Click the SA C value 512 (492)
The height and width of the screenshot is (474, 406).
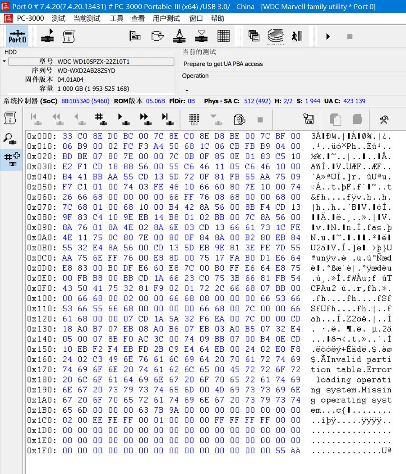pos(257,101)
